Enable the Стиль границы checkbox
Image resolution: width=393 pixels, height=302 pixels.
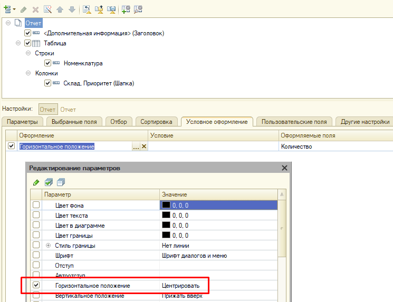tap(36, 245)
